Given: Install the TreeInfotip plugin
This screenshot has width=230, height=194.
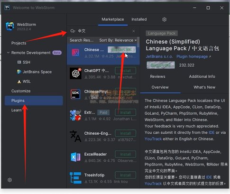Looking at the screenshot, I should click(126, 175).
